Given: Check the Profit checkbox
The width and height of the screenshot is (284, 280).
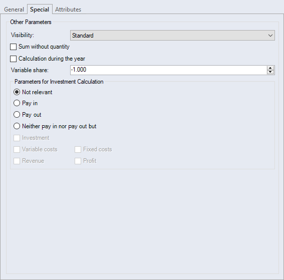Looking at the screenshot, I should pos(78,161).
